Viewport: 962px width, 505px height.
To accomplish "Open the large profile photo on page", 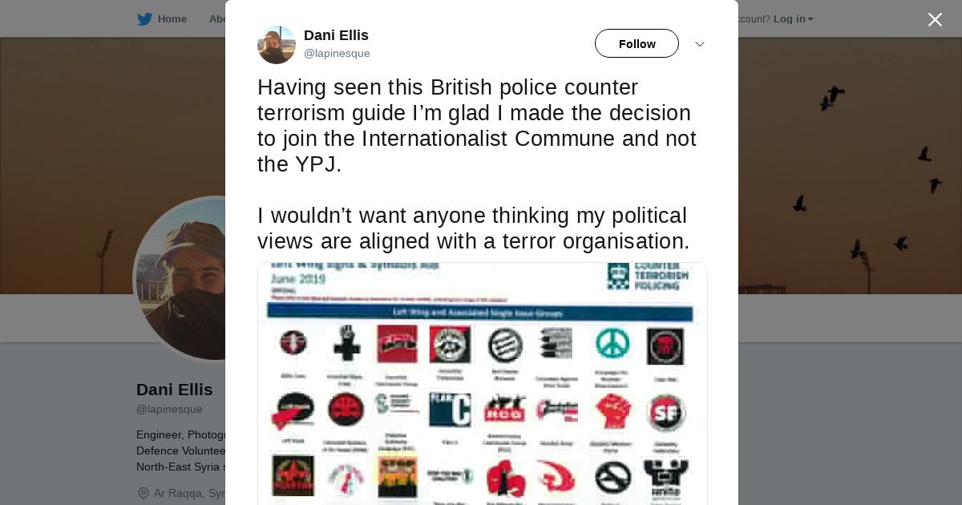I will (180, 279).
